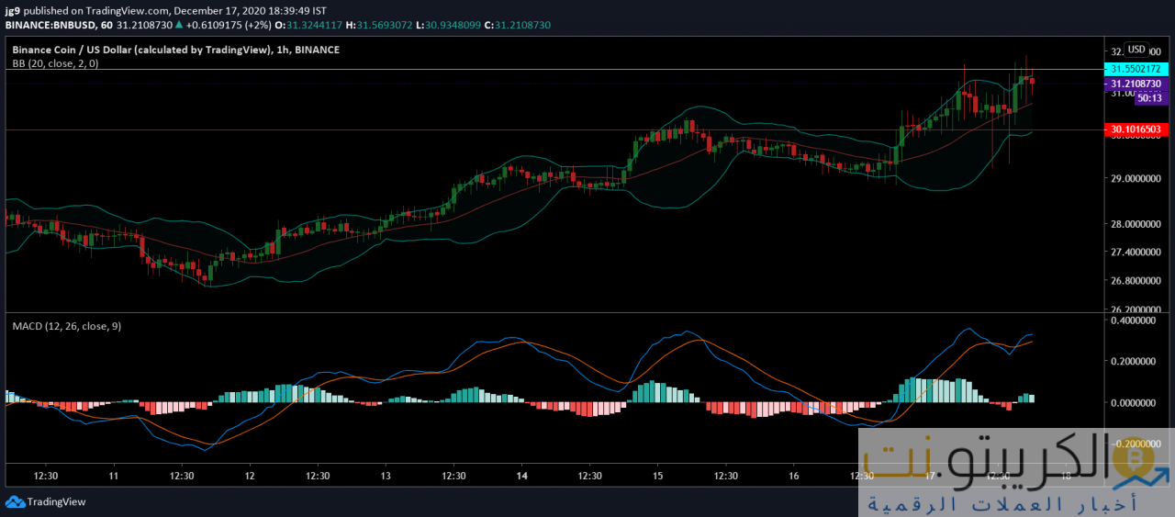The image size is (1175, 517).
Task: Select the lower horizontal line at 30.10
Action: click(551, 130)
